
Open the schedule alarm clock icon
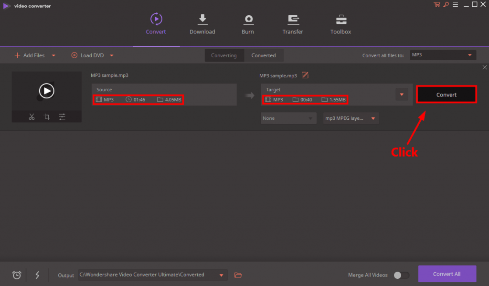coord(17,275)
